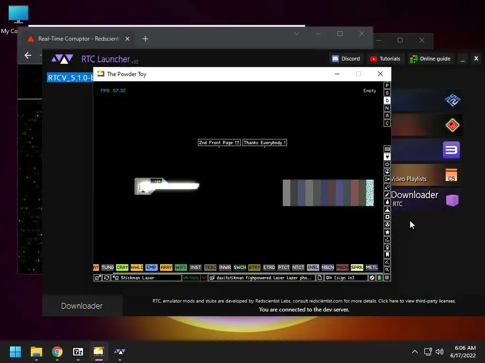
Task: Choose the ARAY element
Action: pyautogui.click(x=166, y=268)
